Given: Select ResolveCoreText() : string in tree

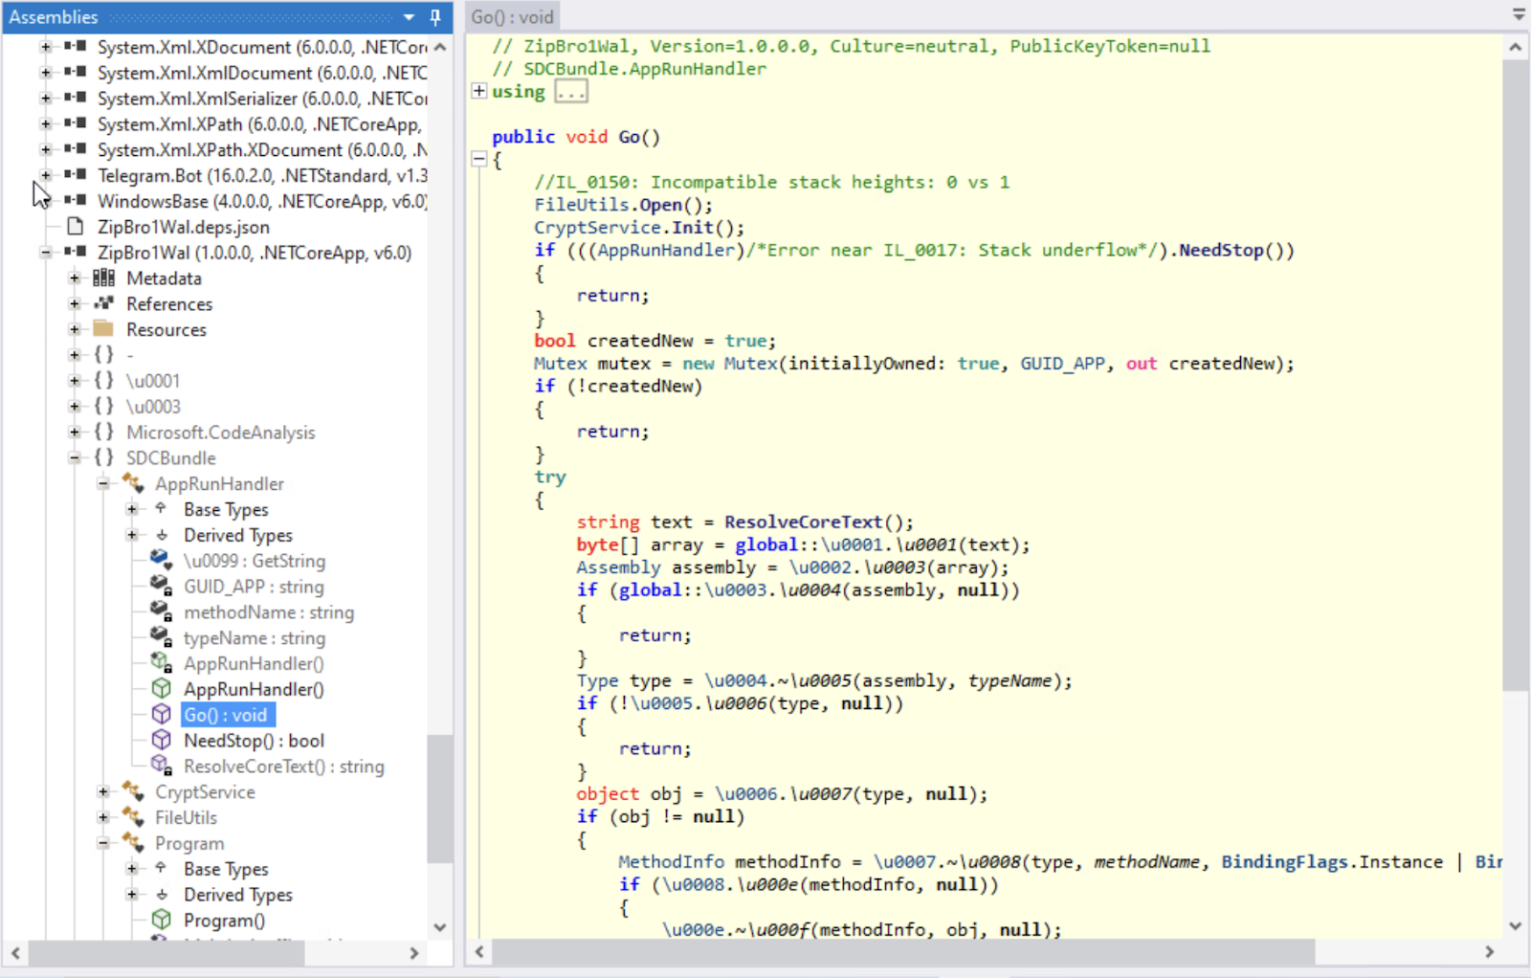Looking at the screenshot, I should (x=283, y=767).
